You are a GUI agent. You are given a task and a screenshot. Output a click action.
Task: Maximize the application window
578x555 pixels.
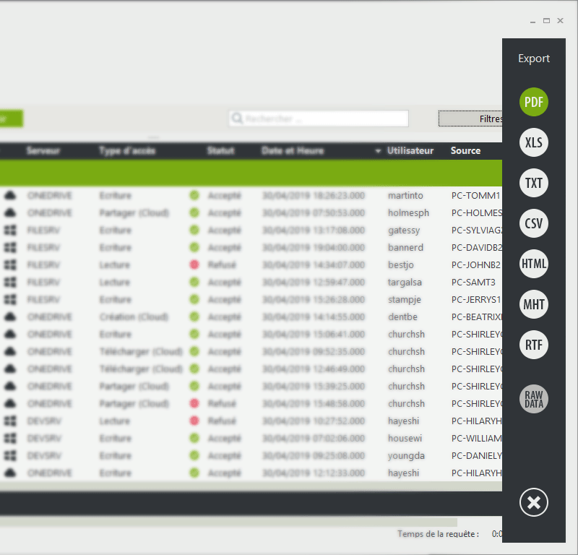point(547,21)
